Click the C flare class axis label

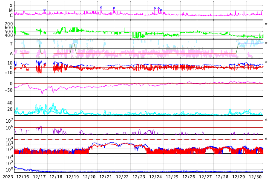(11, 15)
